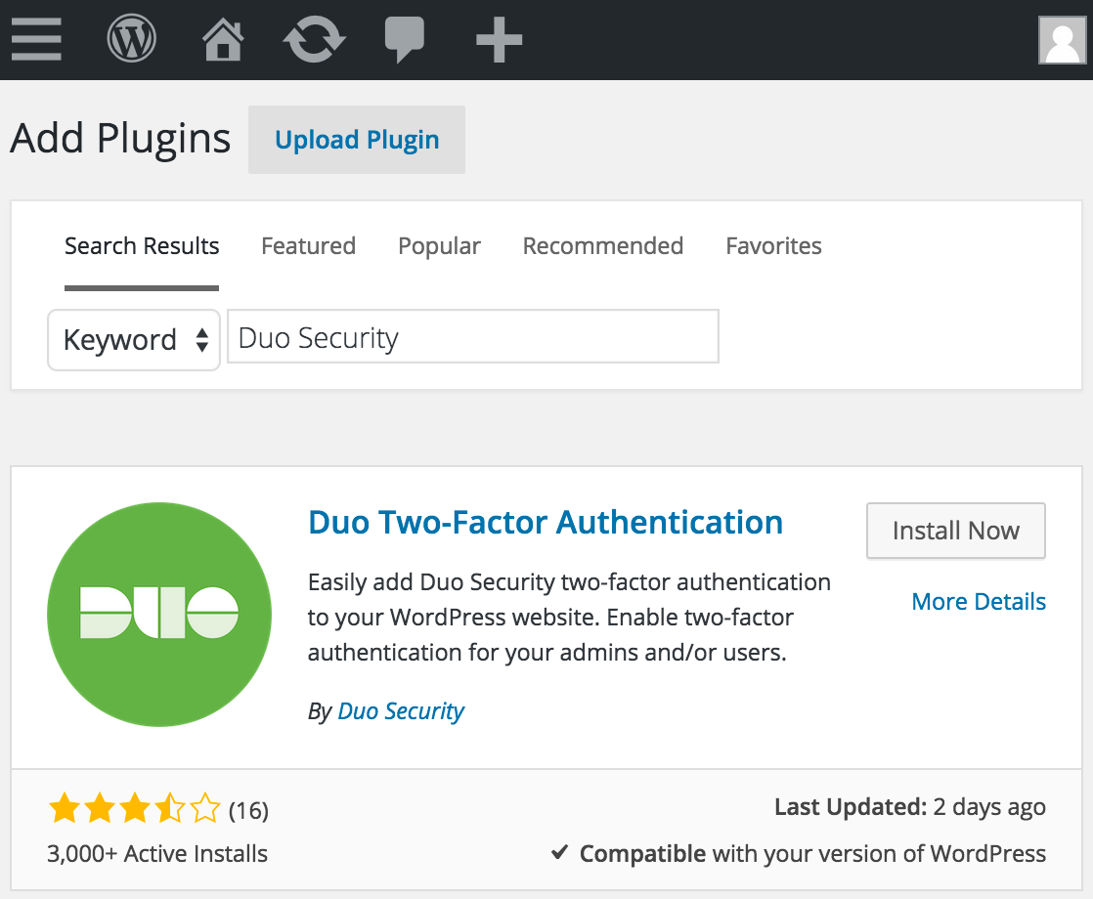
Task: Open the Favorites tab
Action: coord(773,246)
